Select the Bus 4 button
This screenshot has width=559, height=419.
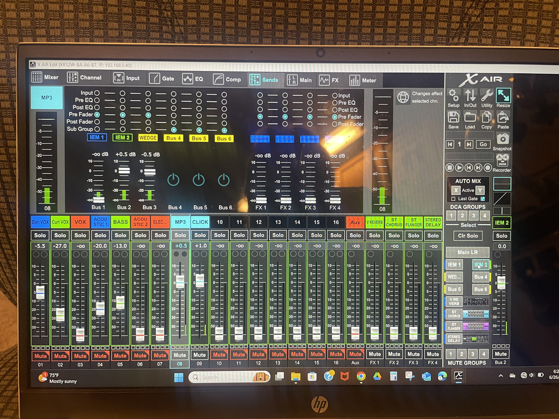480,277
